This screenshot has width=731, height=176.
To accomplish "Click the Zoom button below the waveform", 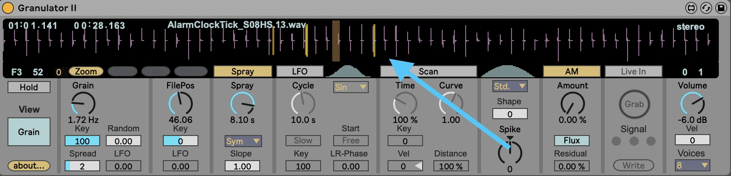I will 86,71.
